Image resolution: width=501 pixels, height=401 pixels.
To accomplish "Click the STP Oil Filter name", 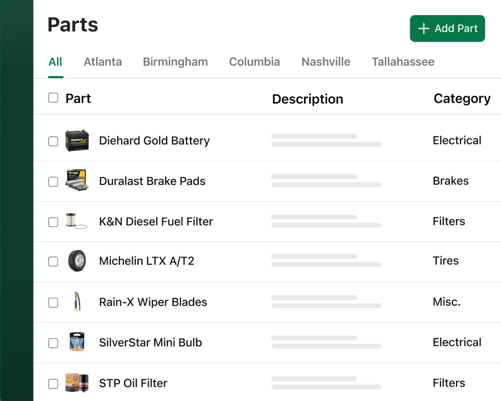I will tap(133, 383).
